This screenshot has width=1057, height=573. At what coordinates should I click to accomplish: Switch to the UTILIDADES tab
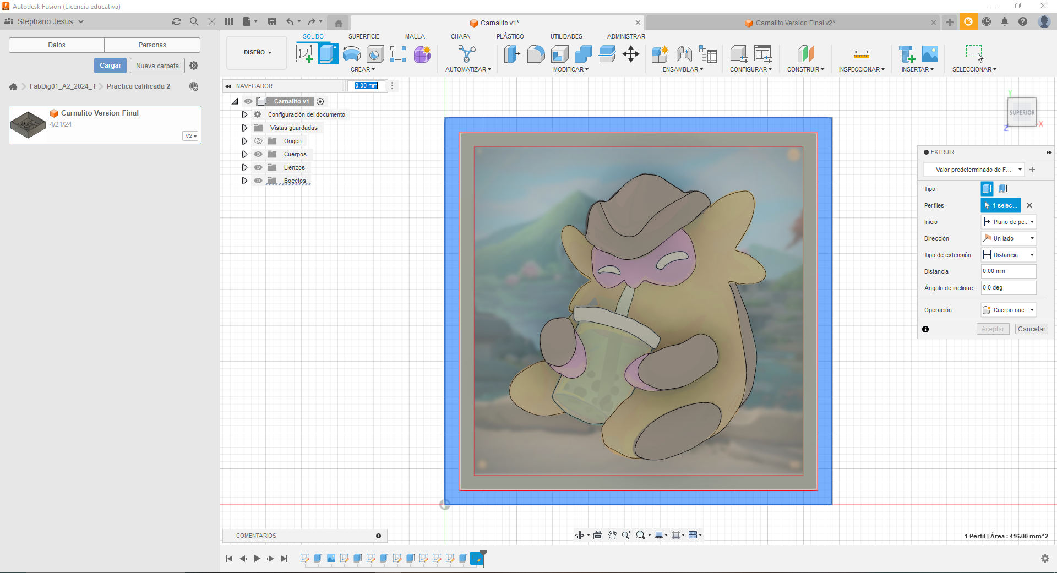(566, 36)
